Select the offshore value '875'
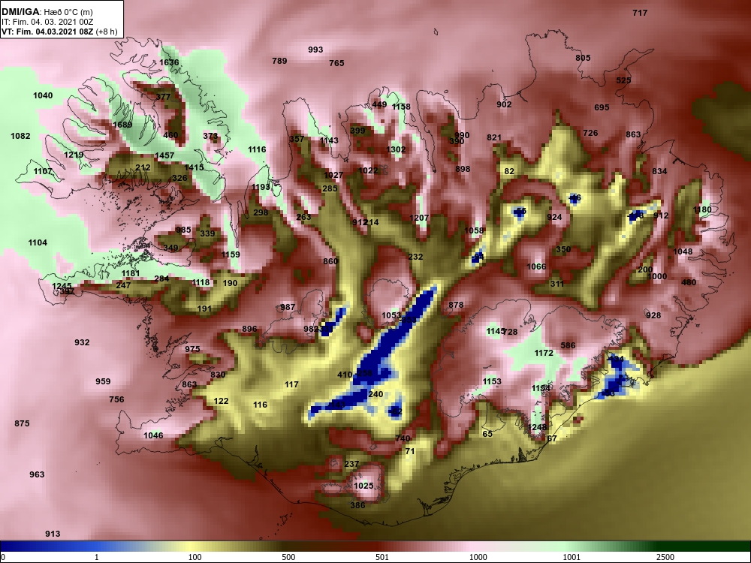The image size is (751, 563). point(22,423)
